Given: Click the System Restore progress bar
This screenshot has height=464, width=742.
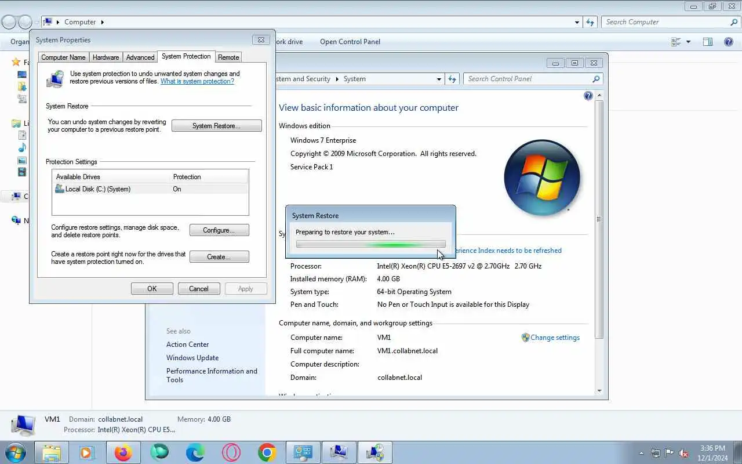Looking at the screenshot, I should click(x=370, y=244).
